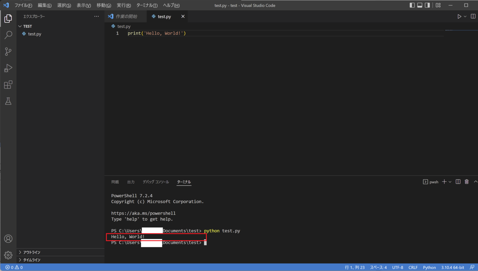The width and height of the screenshot is (478, 271).
Task: Open Explorer more actions with the ellipsis
Action: (96, 16)
